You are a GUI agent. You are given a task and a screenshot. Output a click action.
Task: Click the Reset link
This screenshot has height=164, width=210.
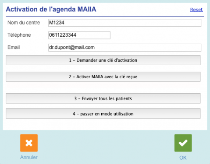coord(196,10)
